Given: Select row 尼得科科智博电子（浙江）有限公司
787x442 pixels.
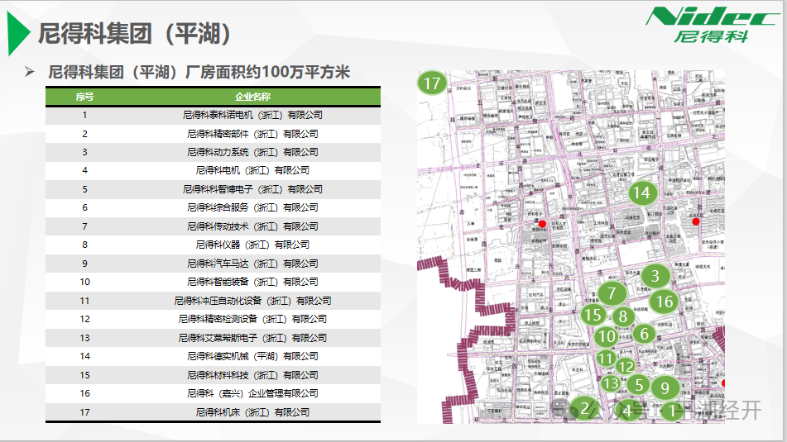Looking at the screenshot, I should [x=213, y=189].
